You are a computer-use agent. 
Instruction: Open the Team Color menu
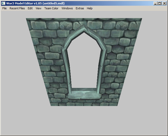click(51, 8)
